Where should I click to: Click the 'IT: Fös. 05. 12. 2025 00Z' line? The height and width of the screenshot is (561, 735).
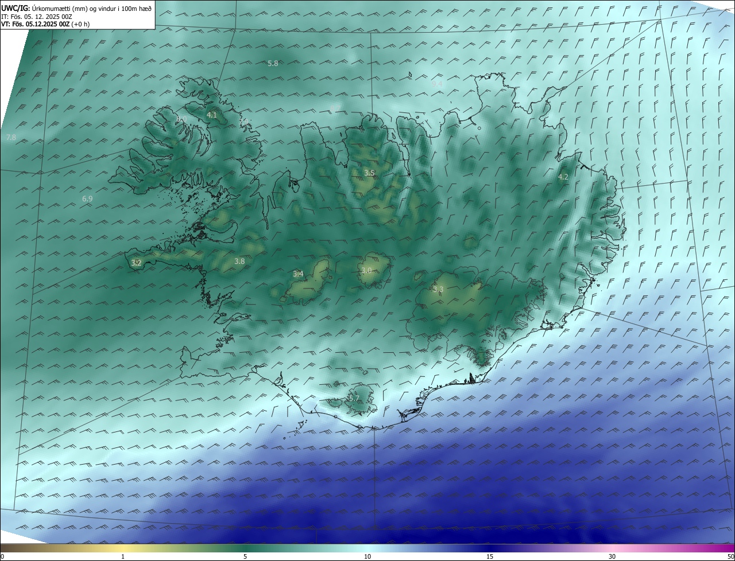click(x=36, y=16)
